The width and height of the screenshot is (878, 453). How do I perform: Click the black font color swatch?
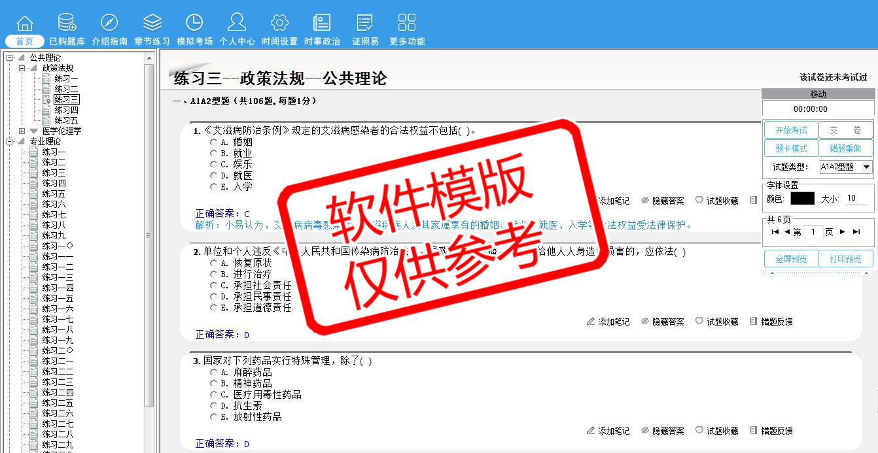coord(802,198)
